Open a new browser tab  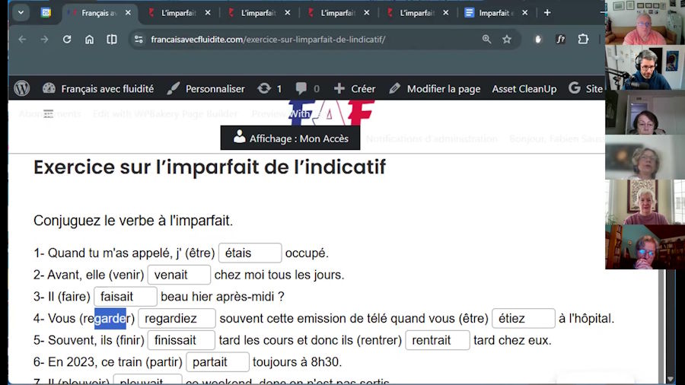pos(546,13)
